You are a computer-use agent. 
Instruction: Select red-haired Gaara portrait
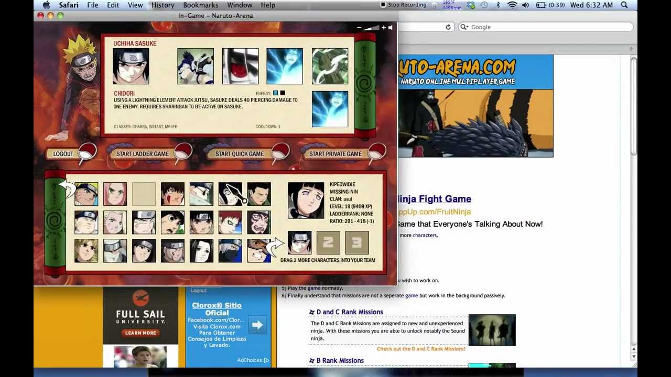[x=231, y=223]
